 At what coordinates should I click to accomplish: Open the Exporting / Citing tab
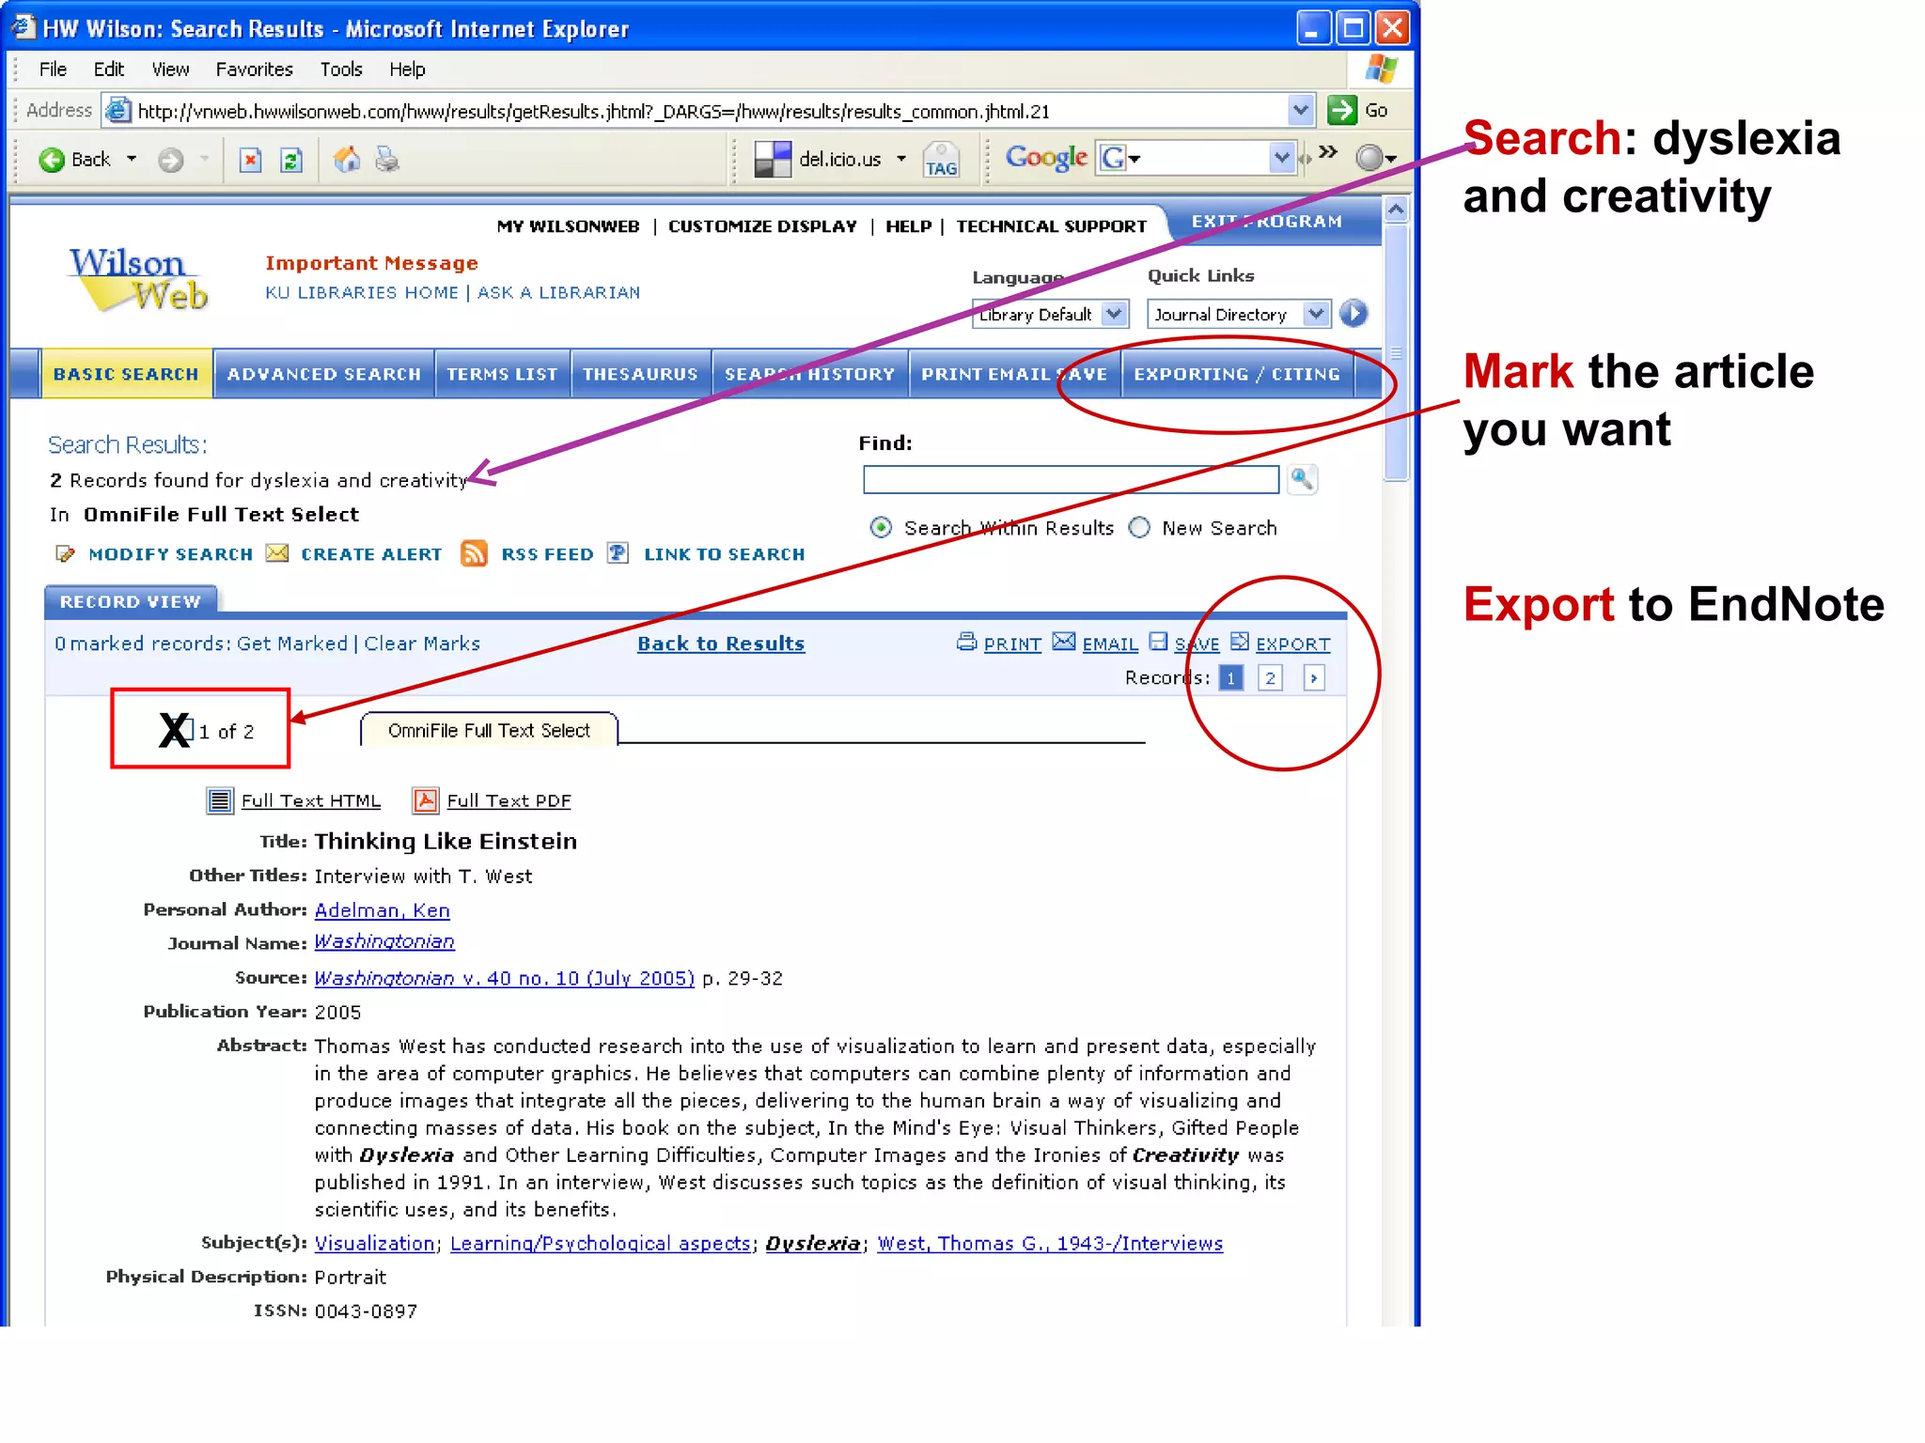pyautogui.click(x=1237, y=374)
